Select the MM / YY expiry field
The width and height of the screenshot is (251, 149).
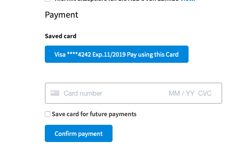click(181, 93)
